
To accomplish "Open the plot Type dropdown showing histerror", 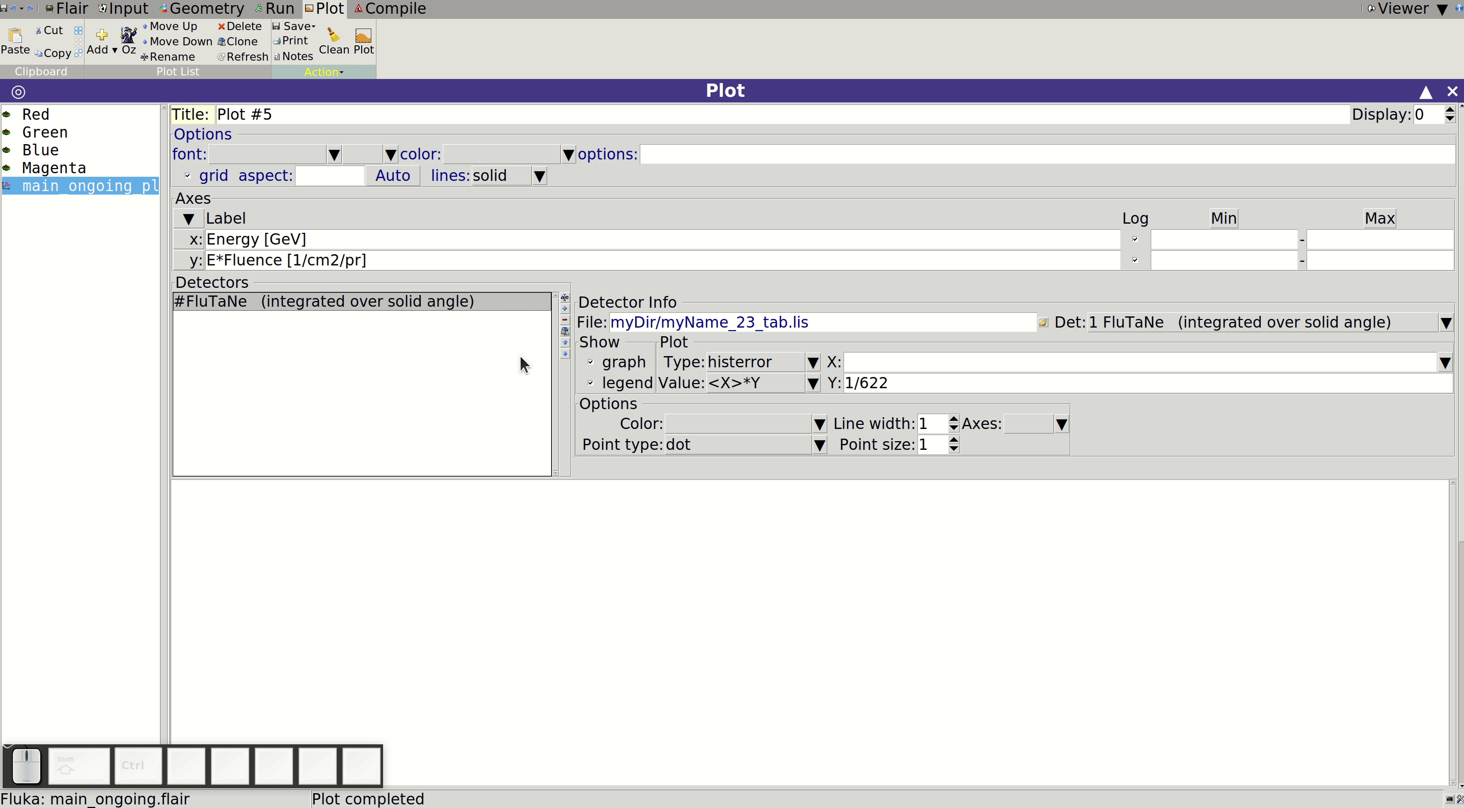I will [812, 363].
